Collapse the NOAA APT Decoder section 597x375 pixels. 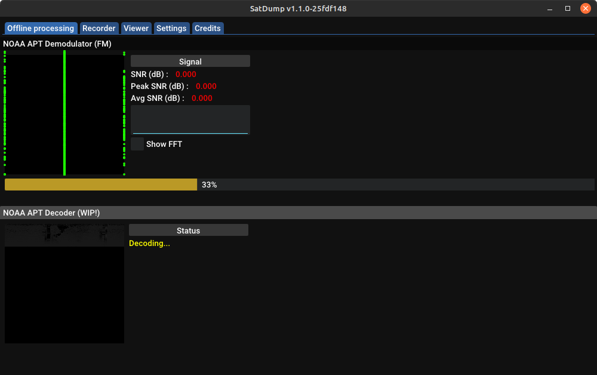[50, 213]
